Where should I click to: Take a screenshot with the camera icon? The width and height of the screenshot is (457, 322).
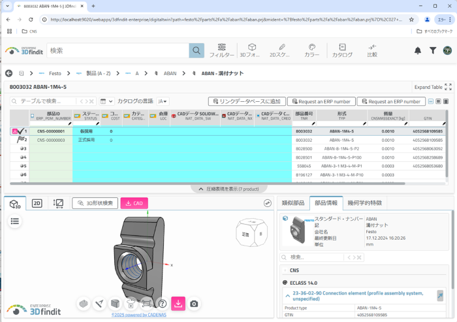tap(194, 304)
